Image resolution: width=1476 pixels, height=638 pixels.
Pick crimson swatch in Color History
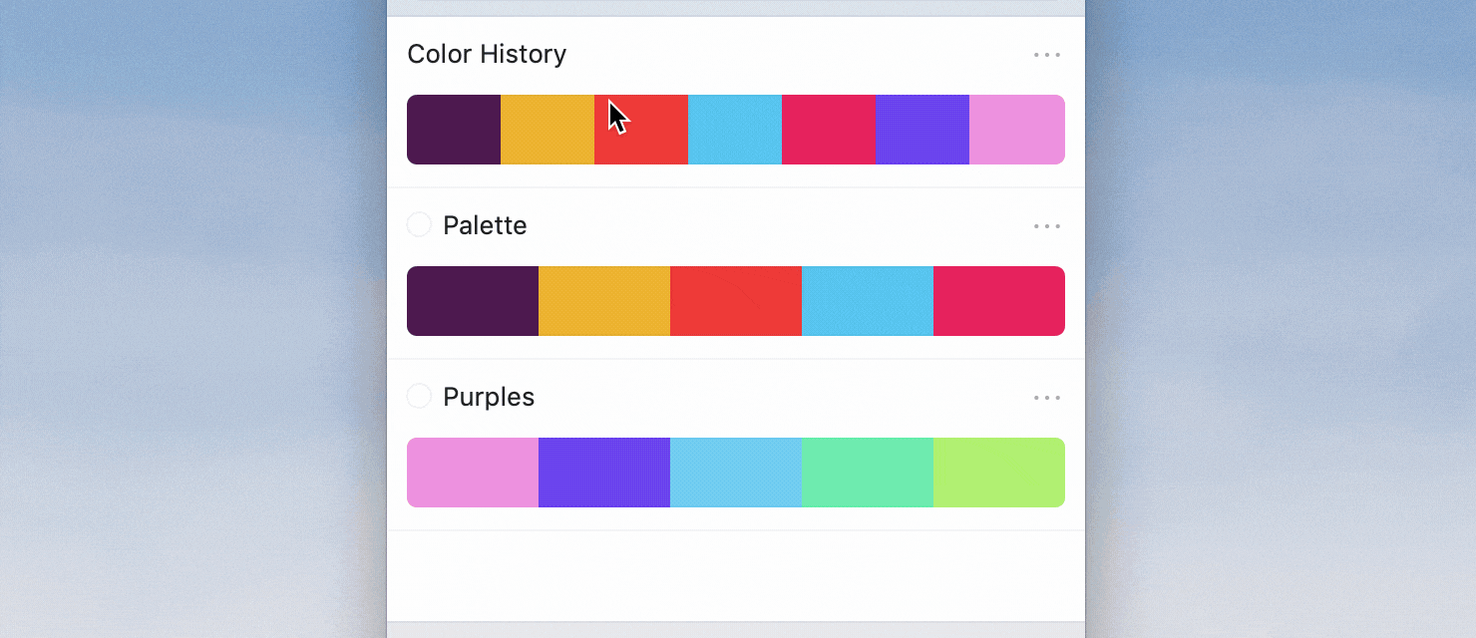coord(829,130)
